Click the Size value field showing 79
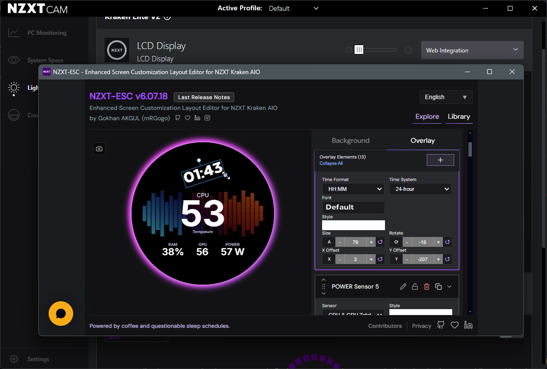547x369 pixels. click(356, 242)
